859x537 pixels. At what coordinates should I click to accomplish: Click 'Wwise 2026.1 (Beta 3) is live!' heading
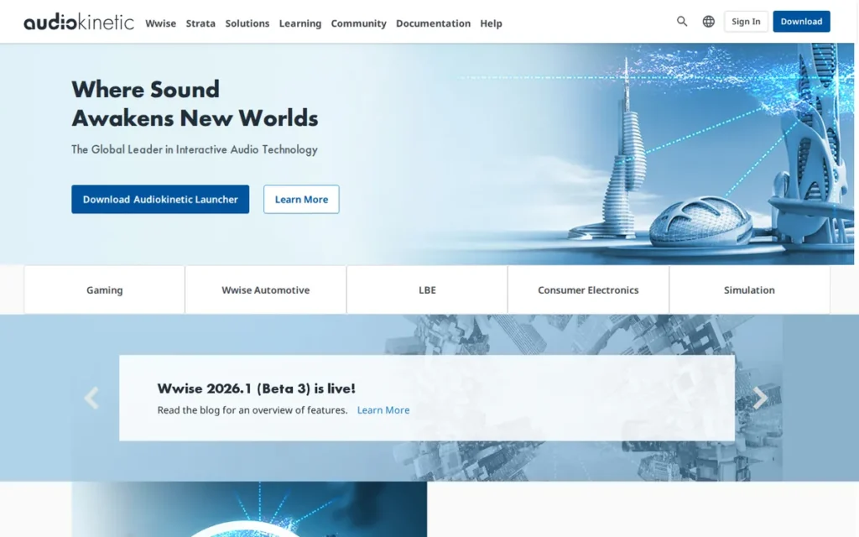[x=256, y=388]
